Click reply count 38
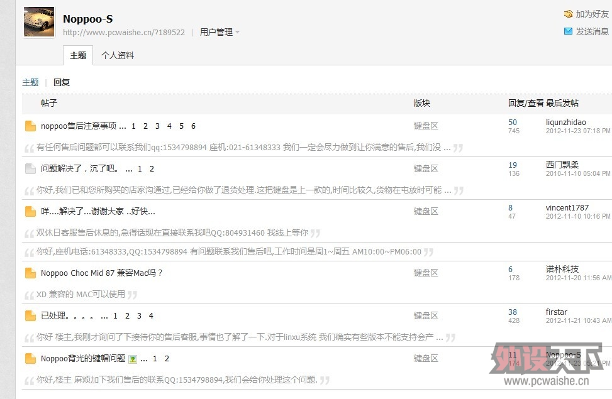 coord(513,312)
